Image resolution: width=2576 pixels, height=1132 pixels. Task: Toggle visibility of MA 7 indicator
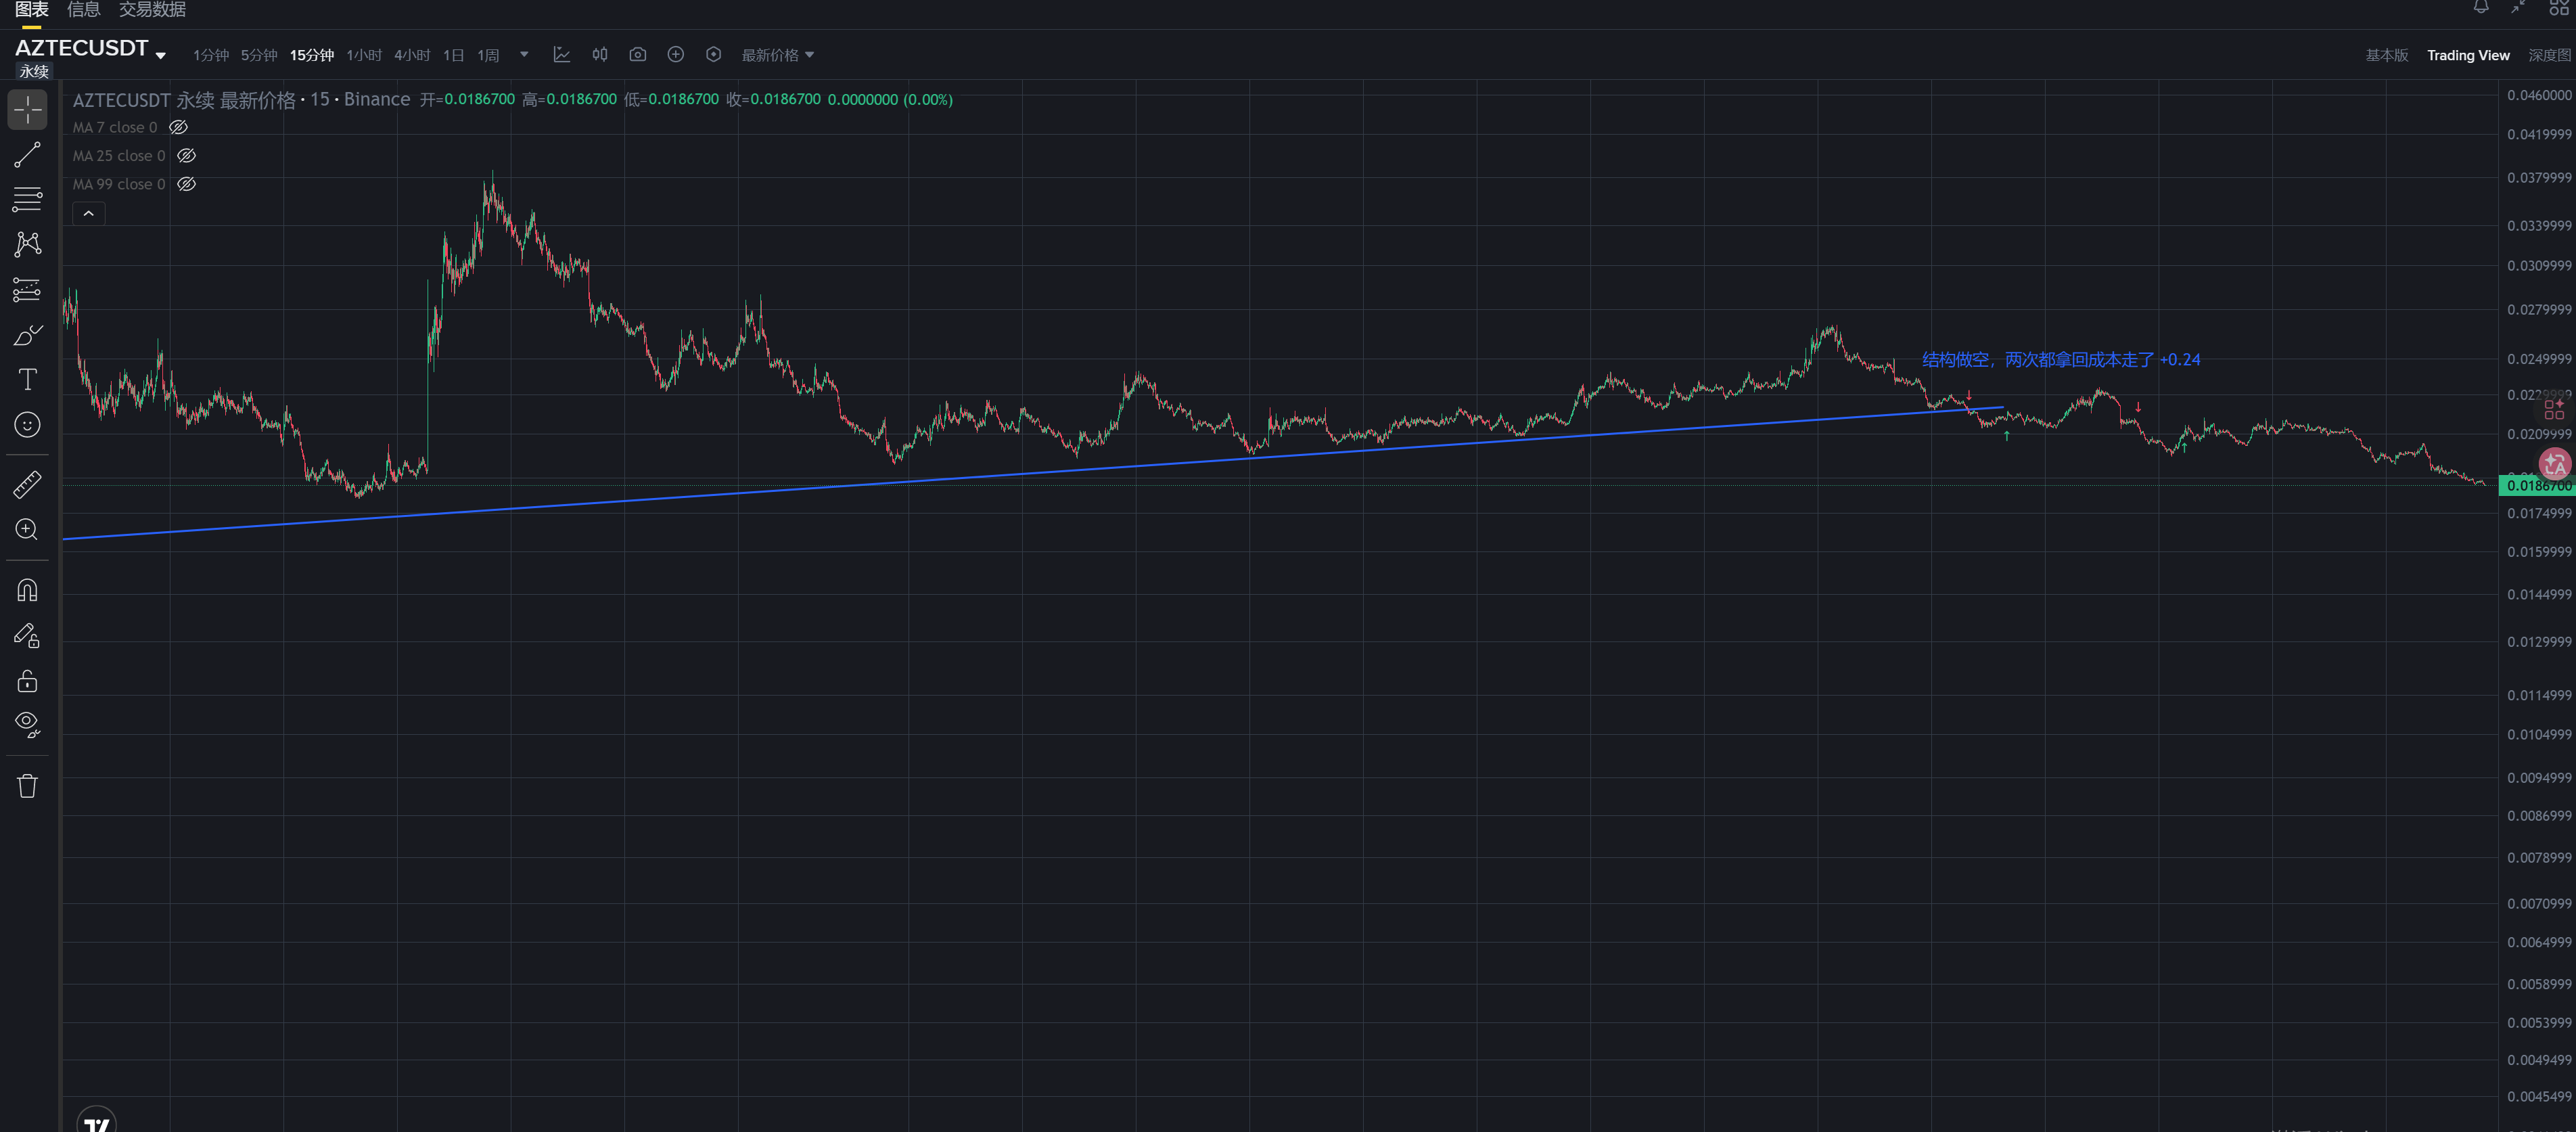coord(178,127)
